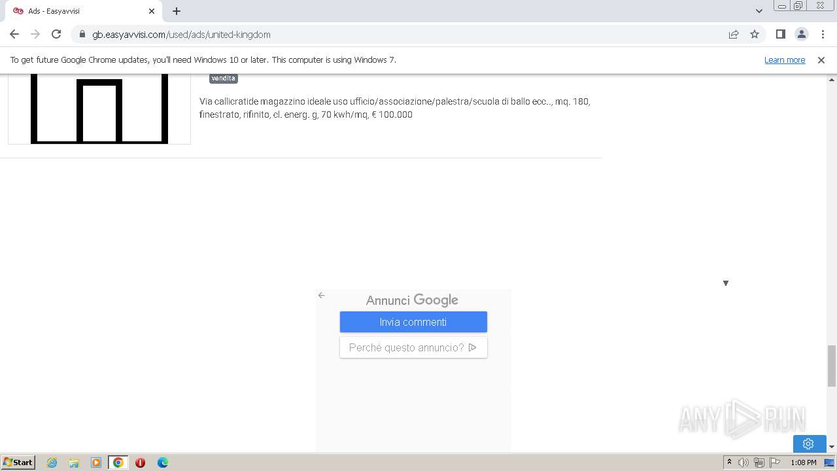Open tab search dropdown
837x471 pixels.
point(759,11)
